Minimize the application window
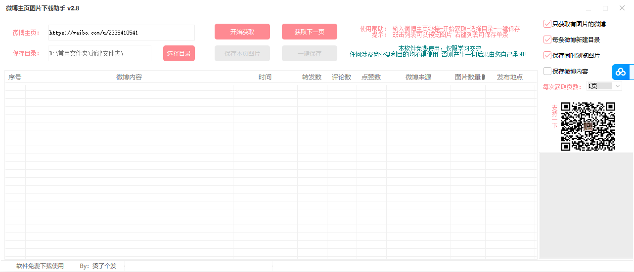634x272 pixels. click(x=589, y=8)
